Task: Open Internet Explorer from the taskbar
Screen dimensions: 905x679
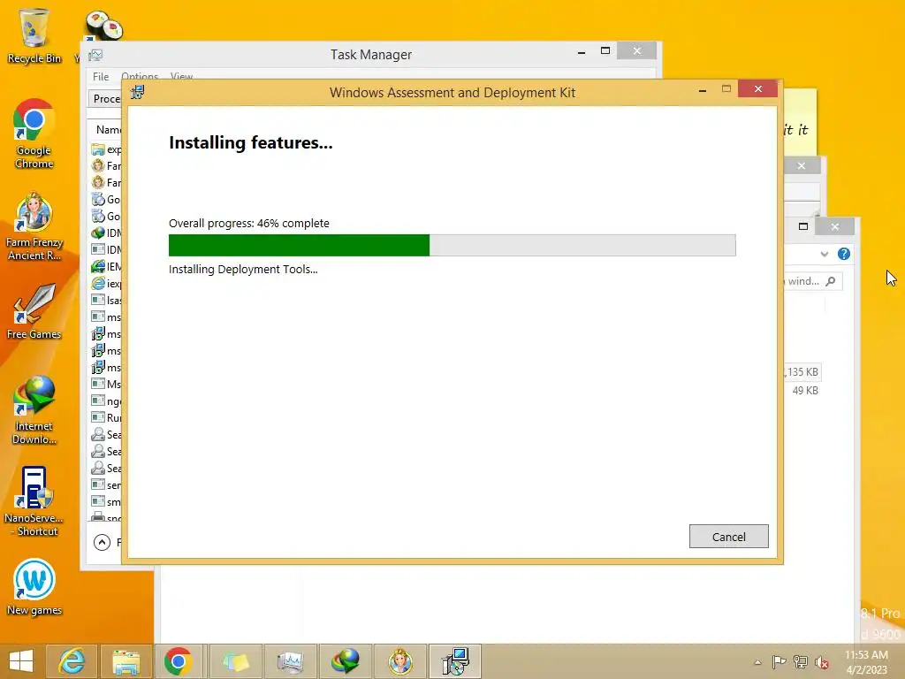Action: (x=72, y=661)
